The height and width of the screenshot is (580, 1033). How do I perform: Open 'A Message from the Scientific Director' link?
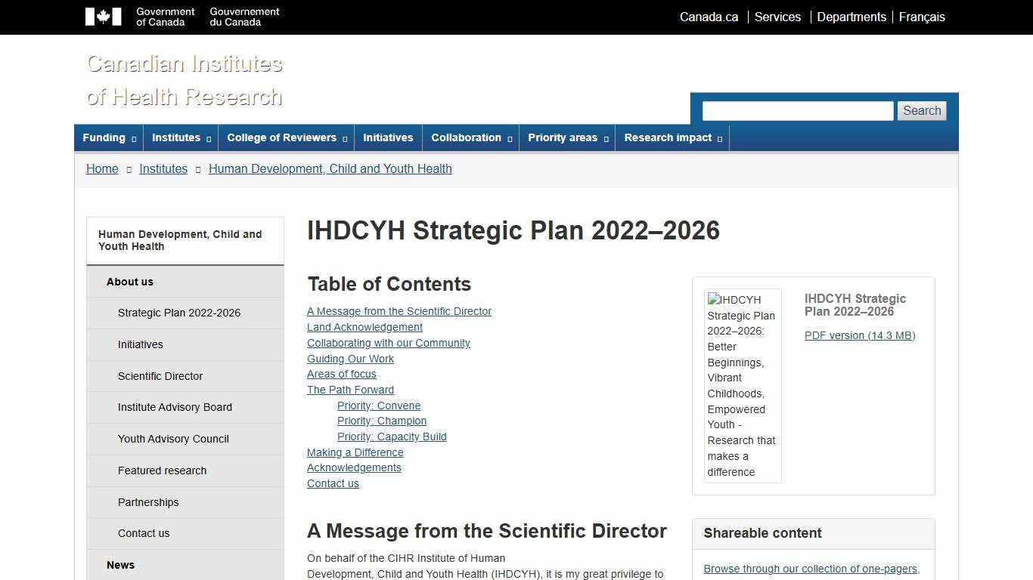(x=399, y=311)
